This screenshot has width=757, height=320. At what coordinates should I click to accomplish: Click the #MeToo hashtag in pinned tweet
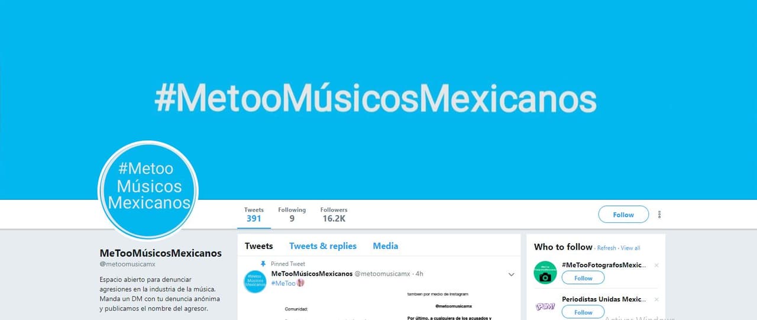point(283,283)
